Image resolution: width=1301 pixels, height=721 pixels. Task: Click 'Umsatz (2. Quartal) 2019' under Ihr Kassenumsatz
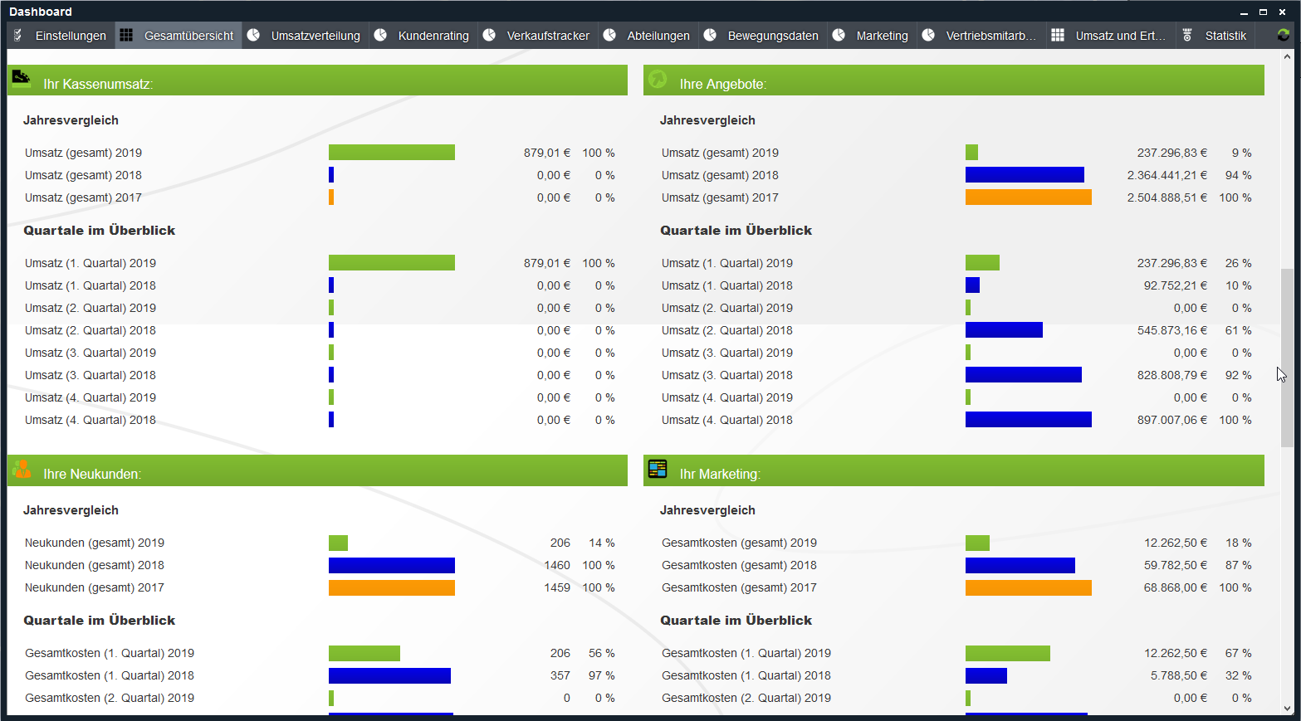90,308
